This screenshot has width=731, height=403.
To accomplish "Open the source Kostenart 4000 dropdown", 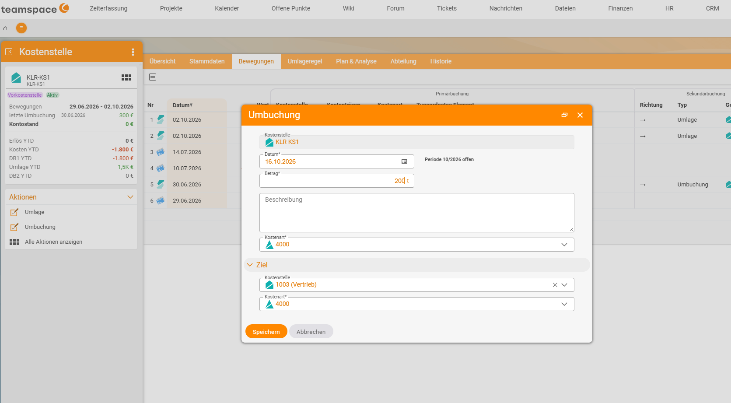I will point(564,245).
